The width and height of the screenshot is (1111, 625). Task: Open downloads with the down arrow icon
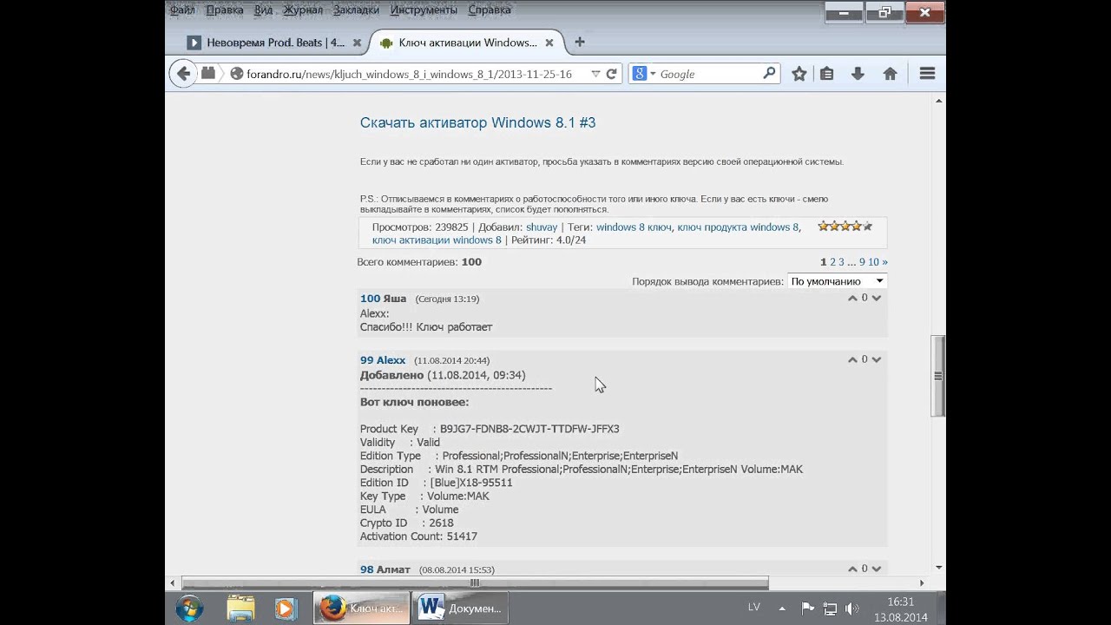[858, 74]
